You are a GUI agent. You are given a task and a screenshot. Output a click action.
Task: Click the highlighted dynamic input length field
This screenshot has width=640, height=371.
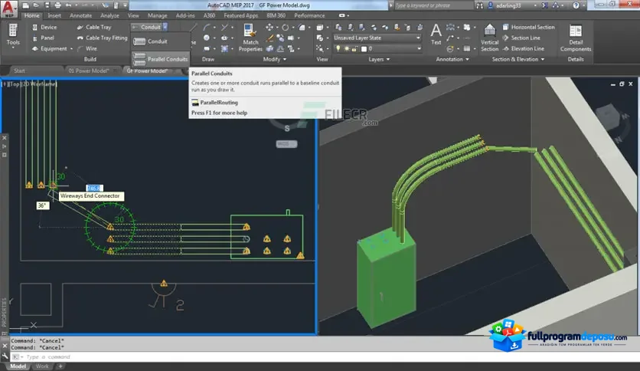pos(94,188)
